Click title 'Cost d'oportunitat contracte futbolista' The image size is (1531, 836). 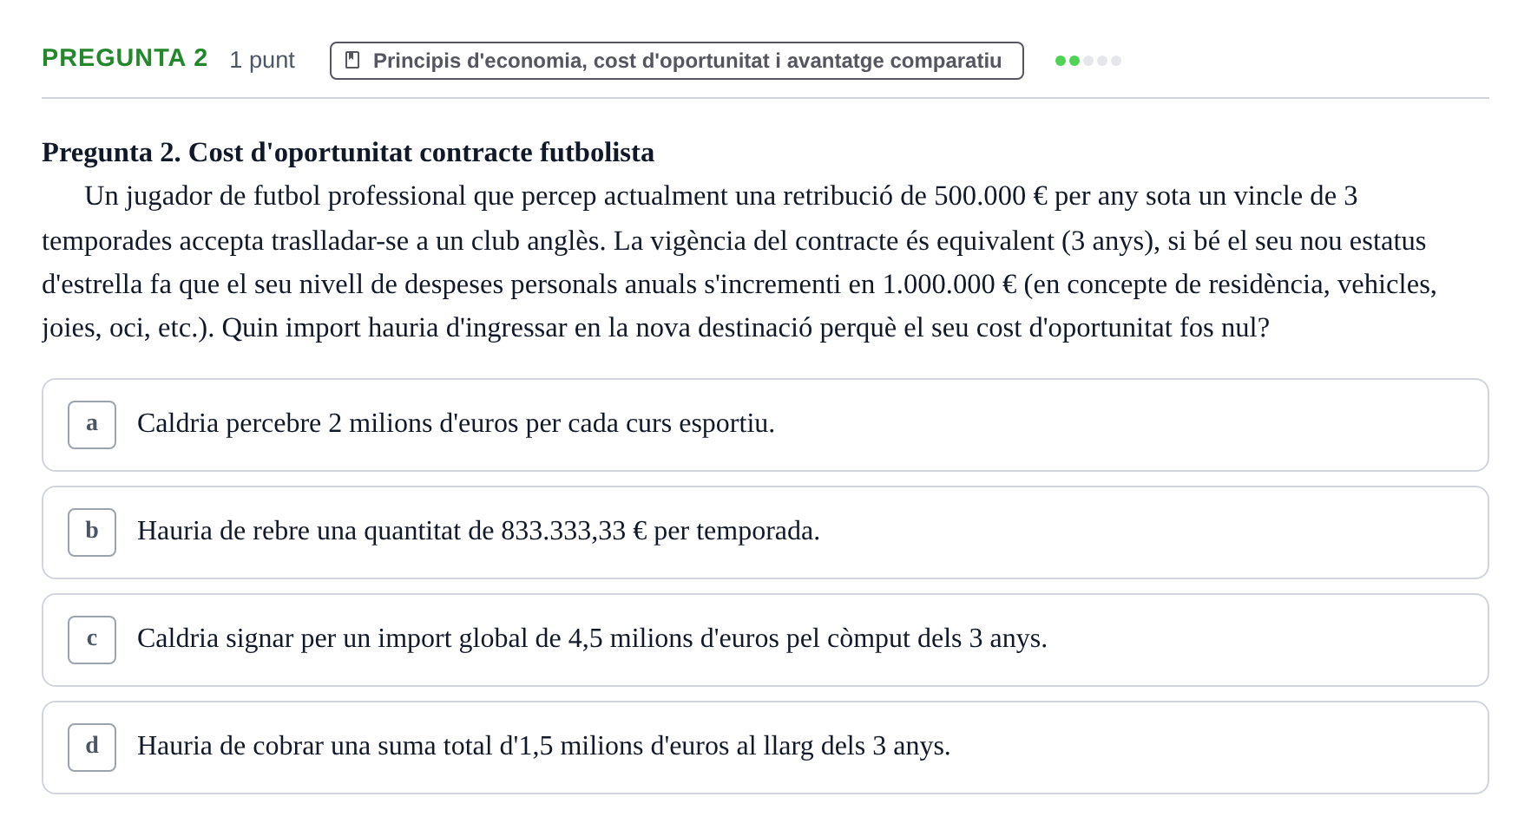[x=421, y=153]
